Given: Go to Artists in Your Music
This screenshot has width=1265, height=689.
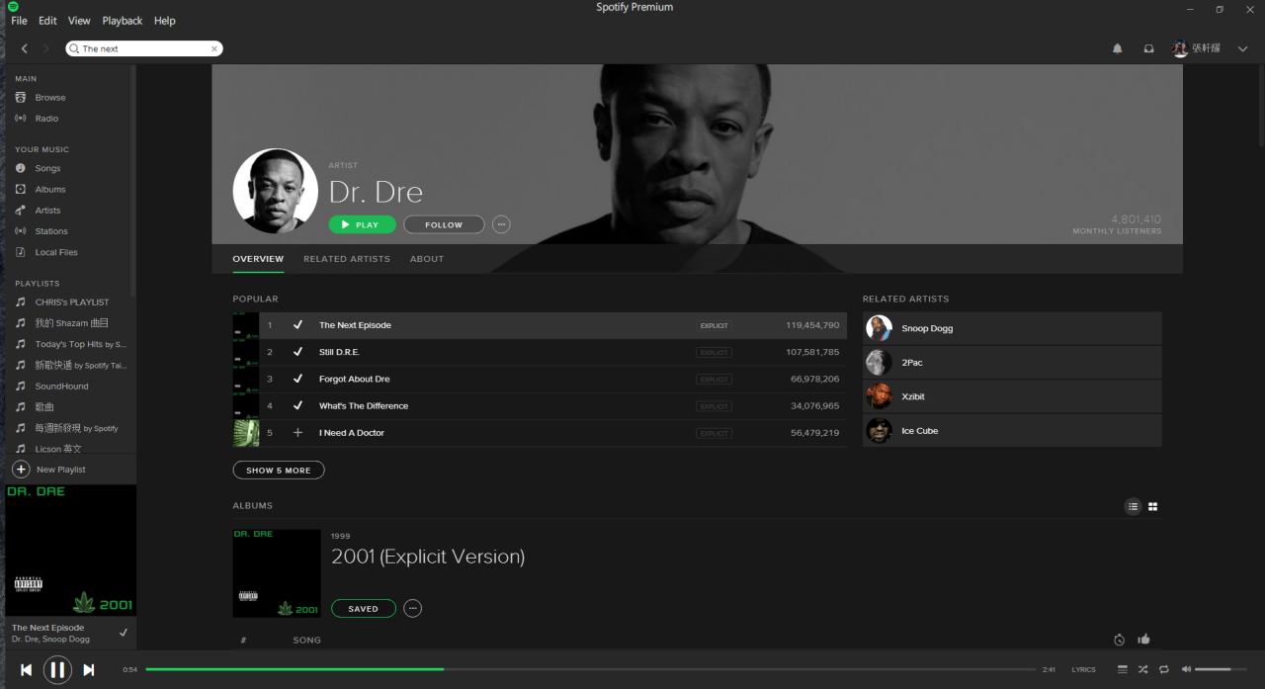Looking at the screenshot, I should (47, 210).
